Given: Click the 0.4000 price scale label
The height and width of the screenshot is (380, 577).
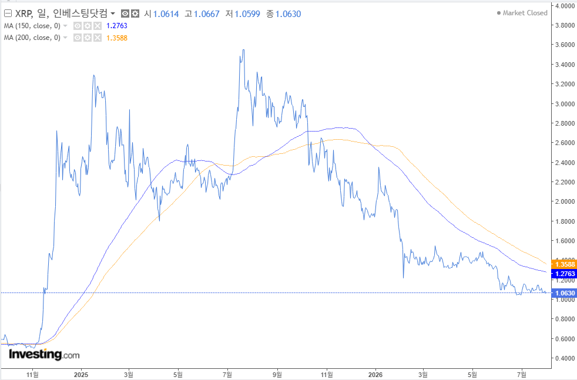Looking at the screenshot, I should [x=565, y=358].
